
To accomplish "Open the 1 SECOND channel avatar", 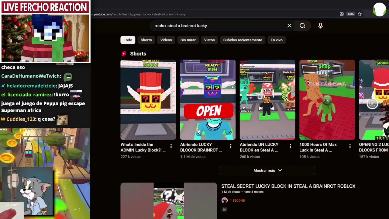I will click(225, 200).
